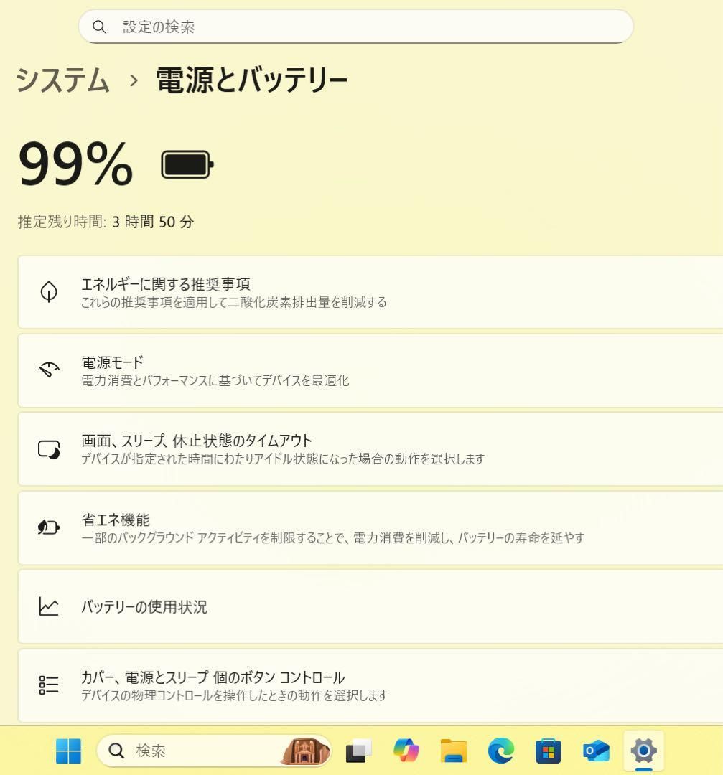Open Microsoft Edge from the taskbar
The width and height of the screenshot is (723, 775).
click(x=500, y=751)
